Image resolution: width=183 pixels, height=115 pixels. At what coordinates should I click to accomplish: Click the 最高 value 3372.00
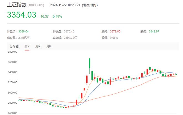coord(115,31)
